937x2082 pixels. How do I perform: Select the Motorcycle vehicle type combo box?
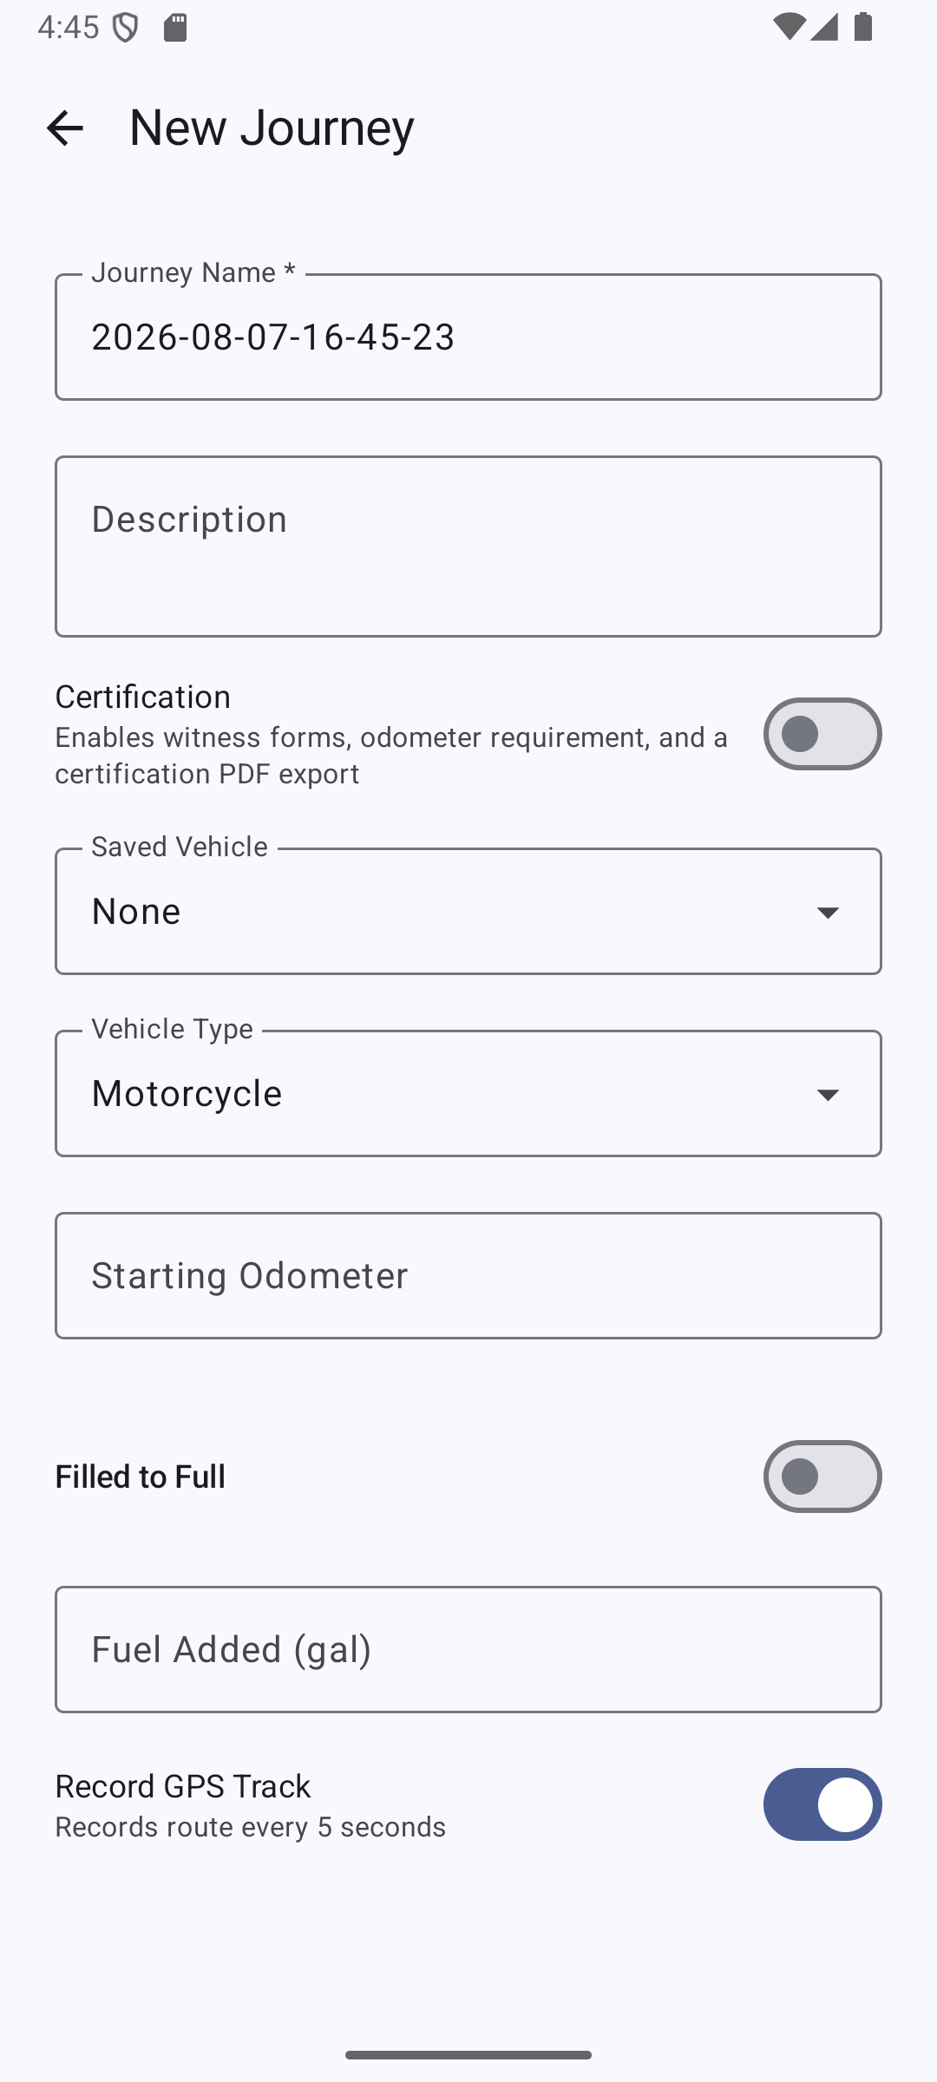(468, 1093)
